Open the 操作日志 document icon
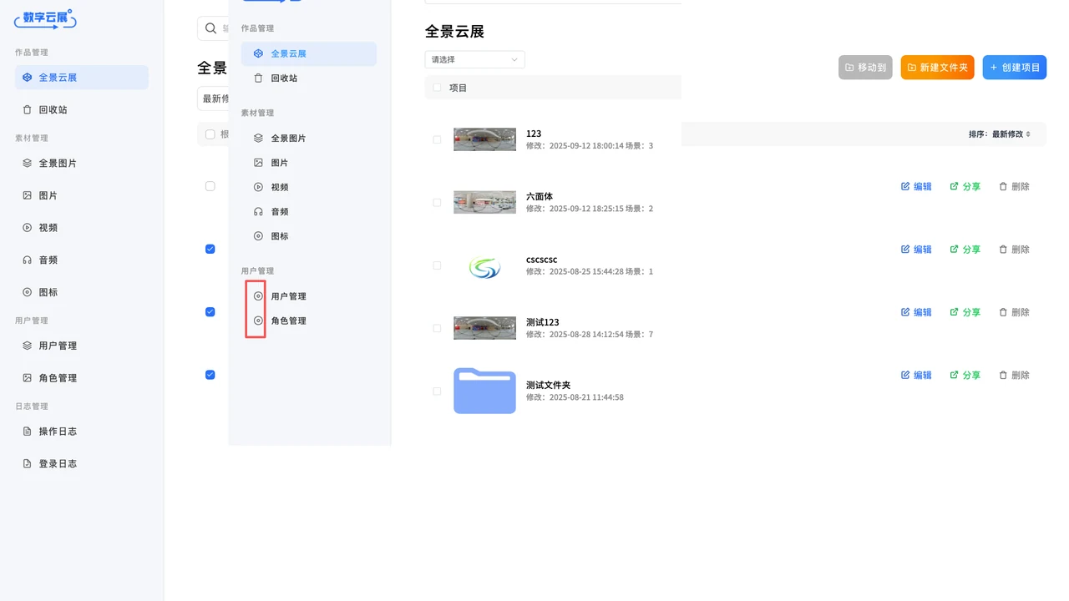Image resolution: width=1069 pixels, height=601 pixels. (x=27, y=432)
